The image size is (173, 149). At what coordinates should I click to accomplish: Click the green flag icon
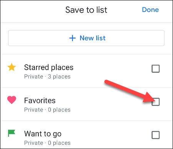pos(12,133)
